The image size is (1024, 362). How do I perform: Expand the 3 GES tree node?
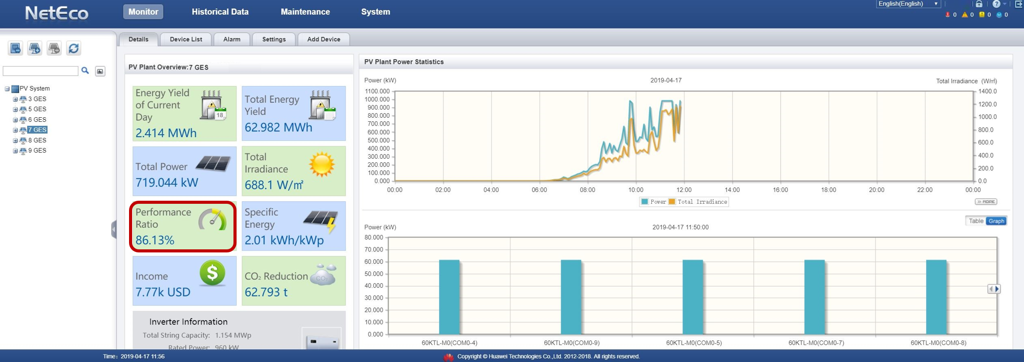(x=15, y=99)
